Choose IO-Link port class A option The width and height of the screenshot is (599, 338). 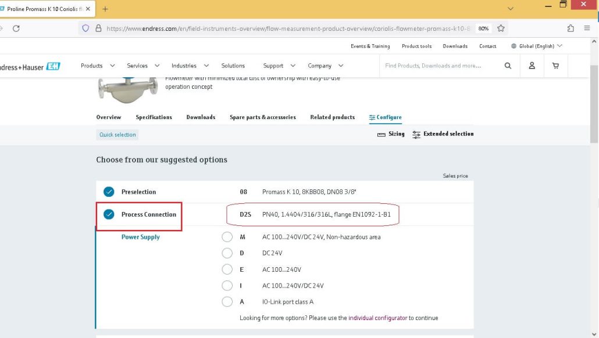pos(227,302)
